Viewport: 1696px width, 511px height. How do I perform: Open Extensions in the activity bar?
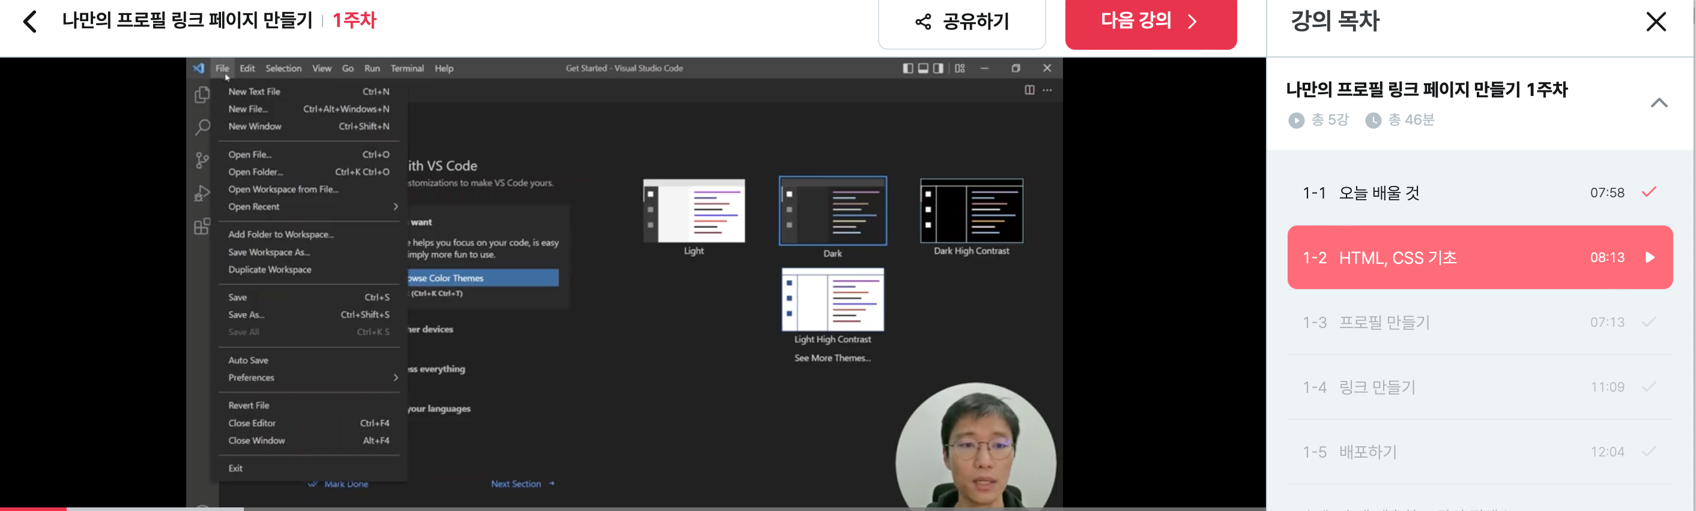(x=202, y=227)
